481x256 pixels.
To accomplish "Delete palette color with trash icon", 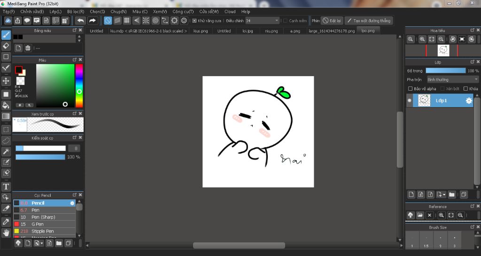I will click(x=28, y=48).
